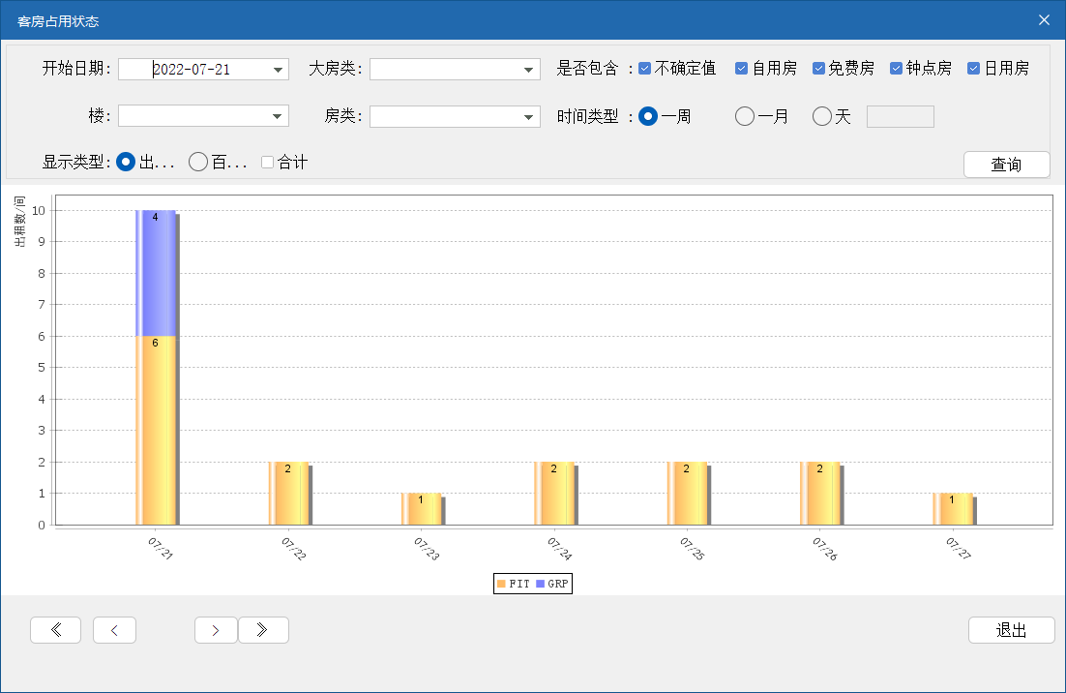Click the 查询 button
The height and width of the screenshot is (693, 1066).
click(x=1006, y=165)
